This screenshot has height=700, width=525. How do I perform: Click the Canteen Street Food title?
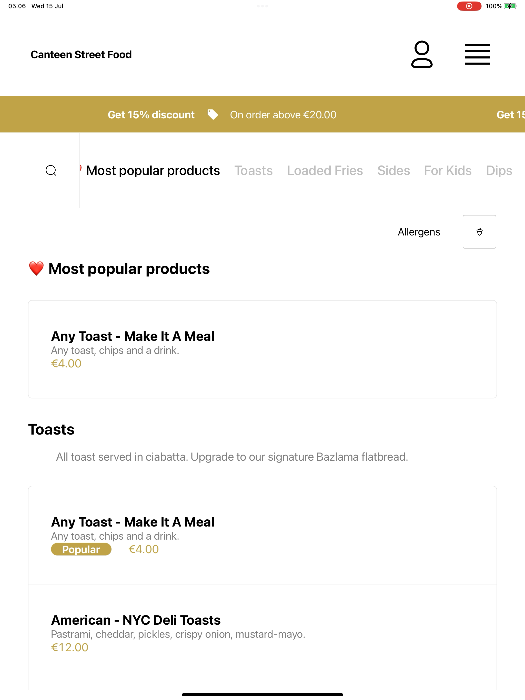81,54
